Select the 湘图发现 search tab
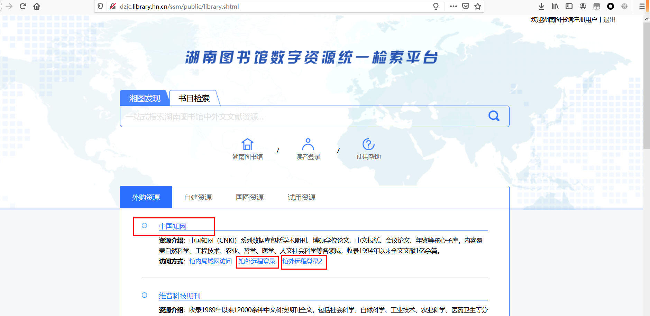 pos(145,98)
